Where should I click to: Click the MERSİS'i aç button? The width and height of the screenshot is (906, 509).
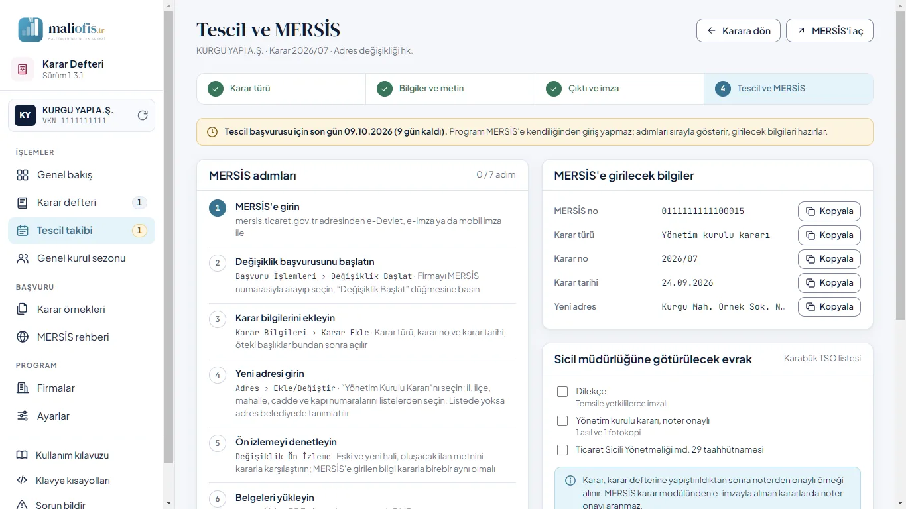point(830,30)
